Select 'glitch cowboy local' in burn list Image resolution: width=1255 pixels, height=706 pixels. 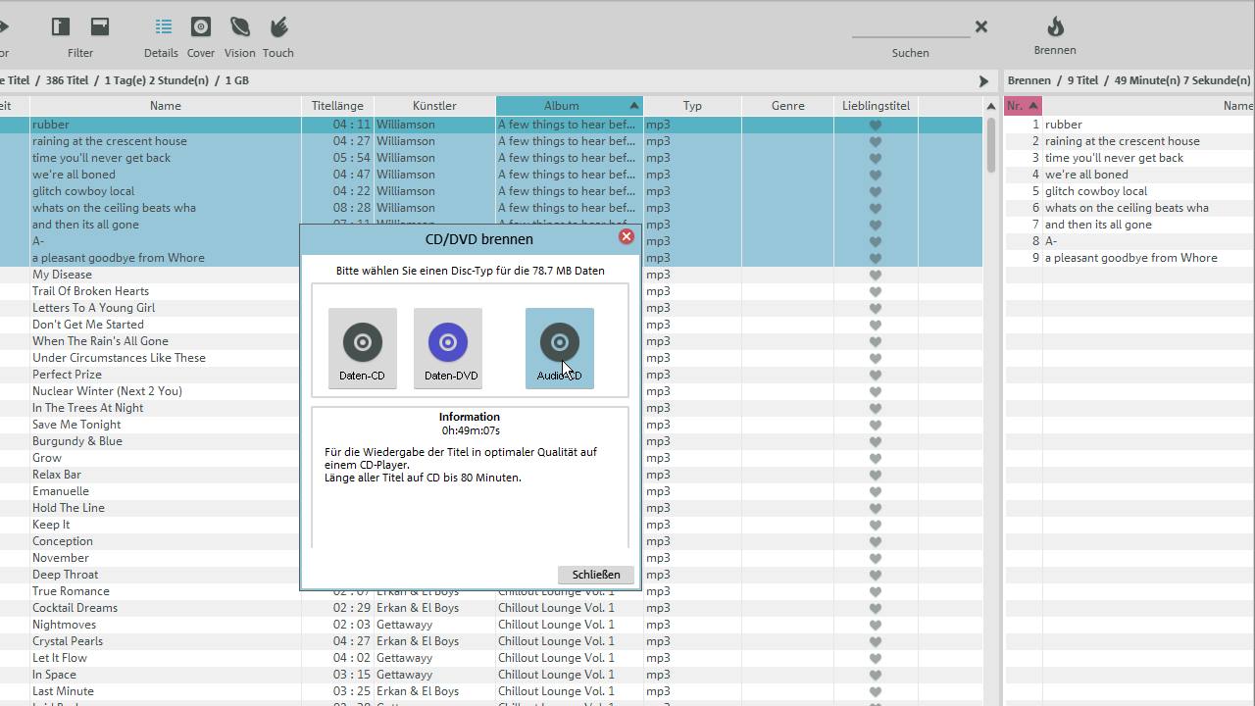[x=1095, y=191]
